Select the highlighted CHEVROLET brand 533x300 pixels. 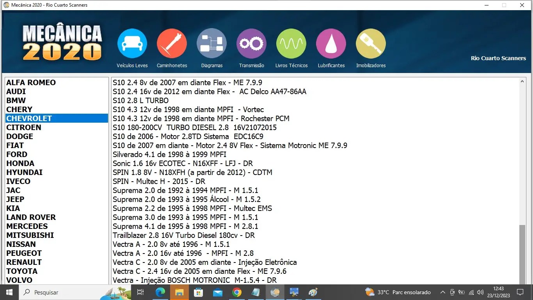57,118
